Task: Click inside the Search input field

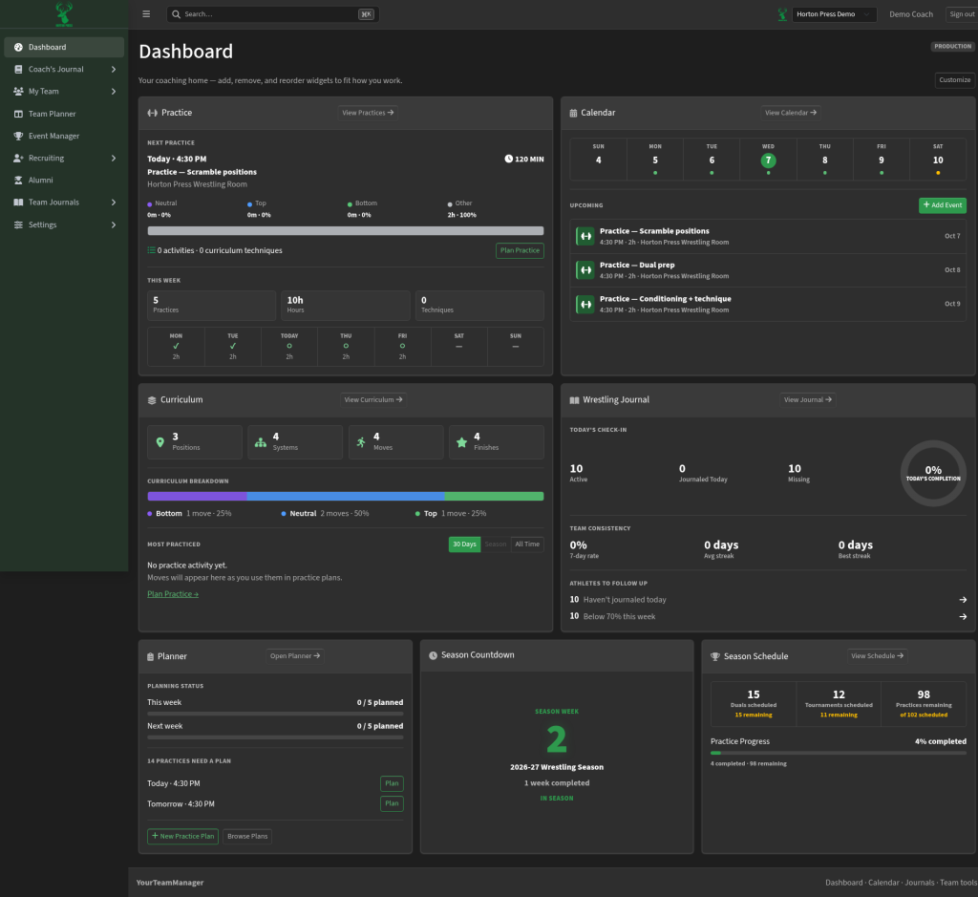Action: coord(272,13)
